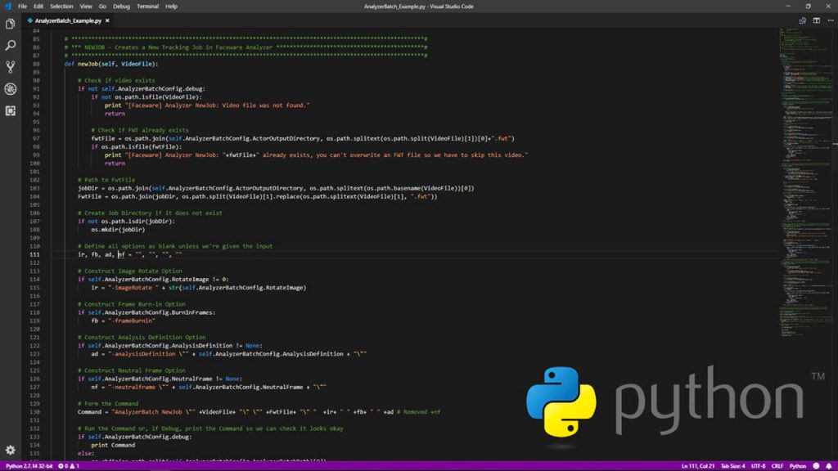The image size is (838, 471).
Task: Click the '# Path to FwtFile' comment
Action: pyautogui.click(x=106, y=180)
